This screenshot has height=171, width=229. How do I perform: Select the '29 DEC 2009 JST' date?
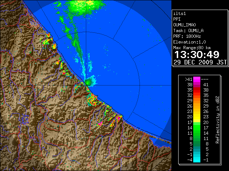[x=200, y=62]
